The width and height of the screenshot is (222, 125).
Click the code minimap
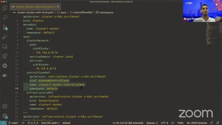pos(212,33)
